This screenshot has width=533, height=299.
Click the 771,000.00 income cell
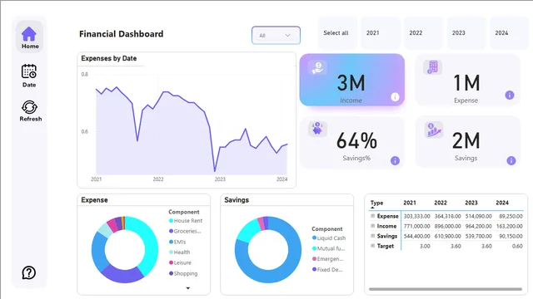coord(416,226)
